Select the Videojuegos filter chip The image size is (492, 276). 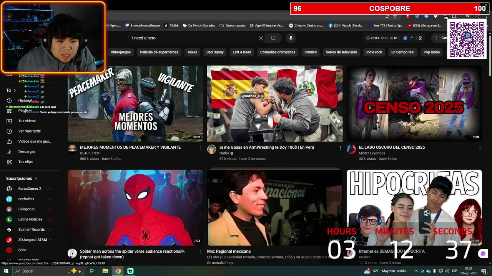pyautogui.click(x=121, y=52)
